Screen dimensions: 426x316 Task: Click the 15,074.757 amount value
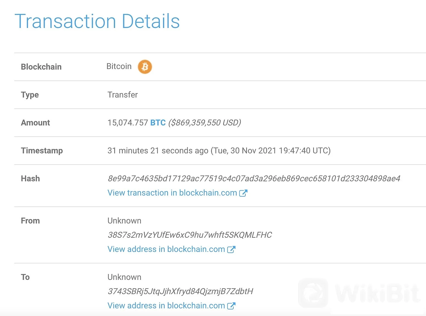pos(128,123)
